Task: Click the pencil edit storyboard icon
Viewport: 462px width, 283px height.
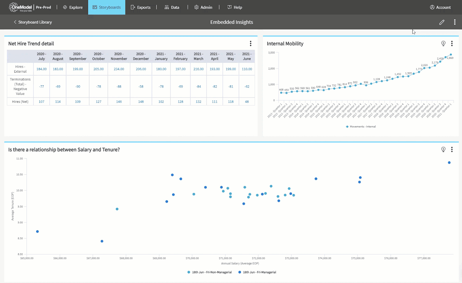Action: coord(441,22)
